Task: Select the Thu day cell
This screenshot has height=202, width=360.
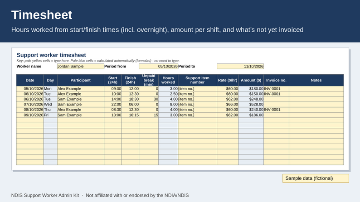Action: click(50, 110)
